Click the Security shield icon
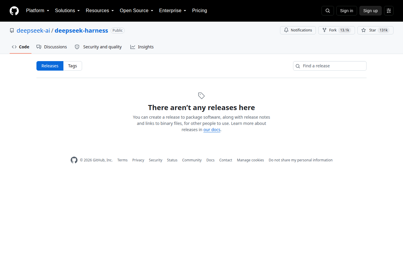Screen dimensions: 403x267 77,47
